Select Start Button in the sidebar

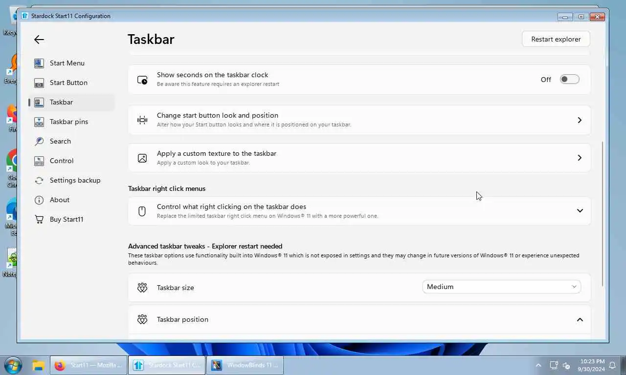(x=71, y=83)
